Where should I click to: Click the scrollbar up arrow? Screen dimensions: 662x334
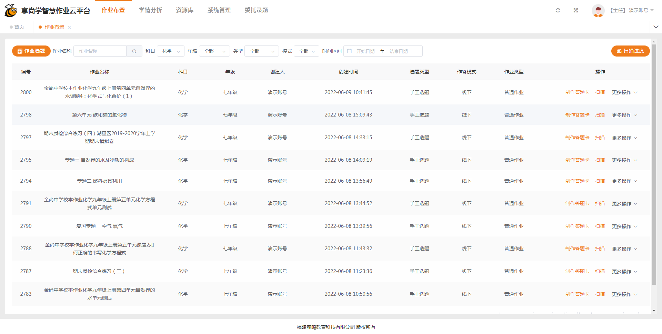click(x=654, y=41)
